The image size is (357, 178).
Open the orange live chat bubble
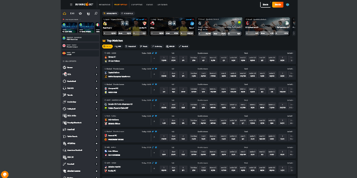tap(5, 174)
